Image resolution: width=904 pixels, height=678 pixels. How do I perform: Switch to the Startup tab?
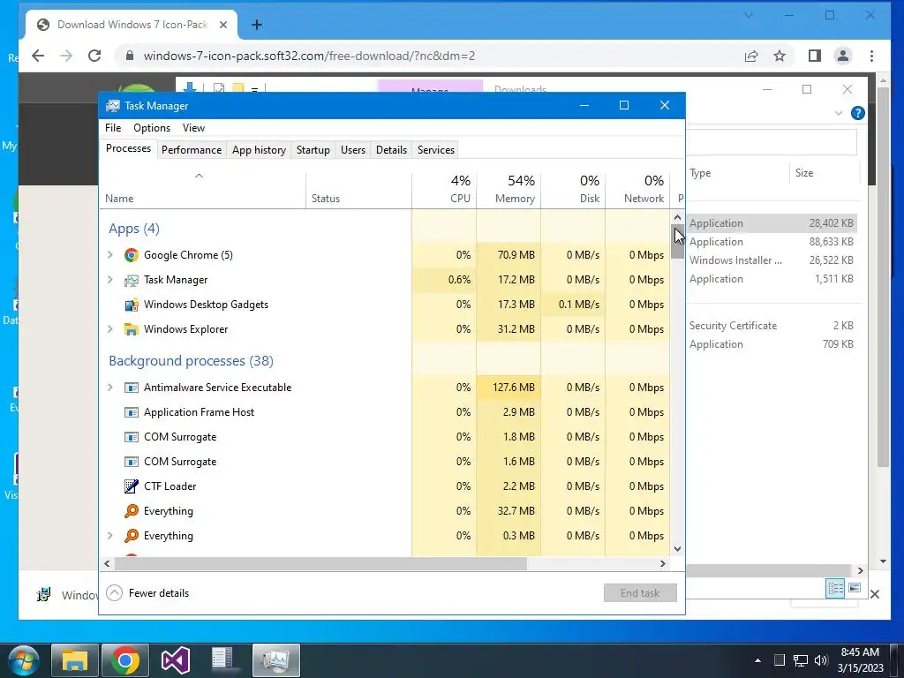[313, 150]
